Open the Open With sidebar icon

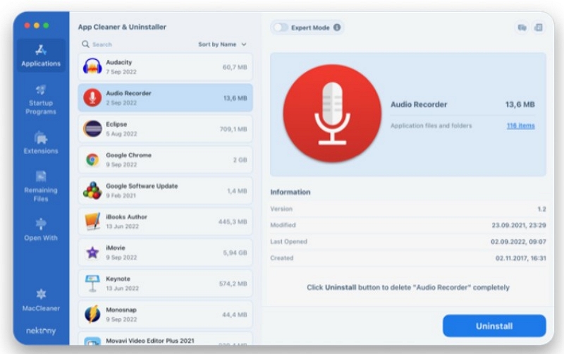coord(41,224)
